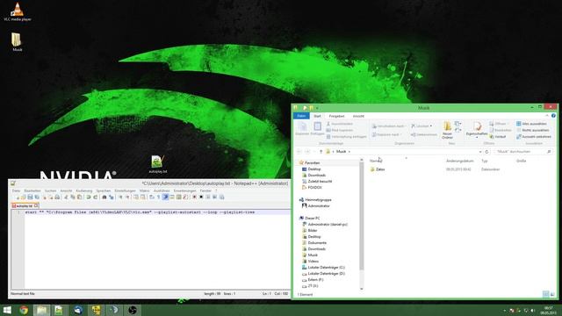The height and width of the screenshot is (316, 562).
Task: Open the Löschen dropdown arrow
Action: 431,126
